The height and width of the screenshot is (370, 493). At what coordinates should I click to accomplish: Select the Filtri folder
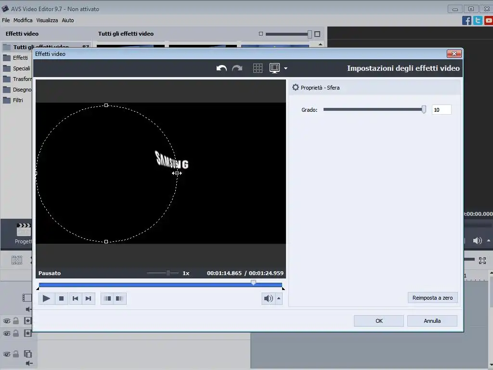pyautogui.click(x=13, y=100)
